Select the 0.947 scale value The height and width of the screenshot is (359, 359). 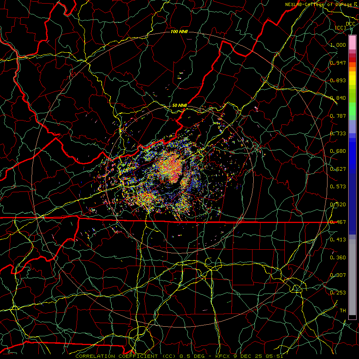(338, 63)
